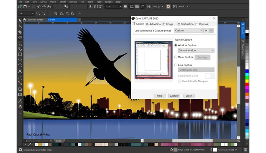The image size is (266, 153).
Task: Pick the Eyedropper tool in the toolbox
Action: click(x=20, y=101)
